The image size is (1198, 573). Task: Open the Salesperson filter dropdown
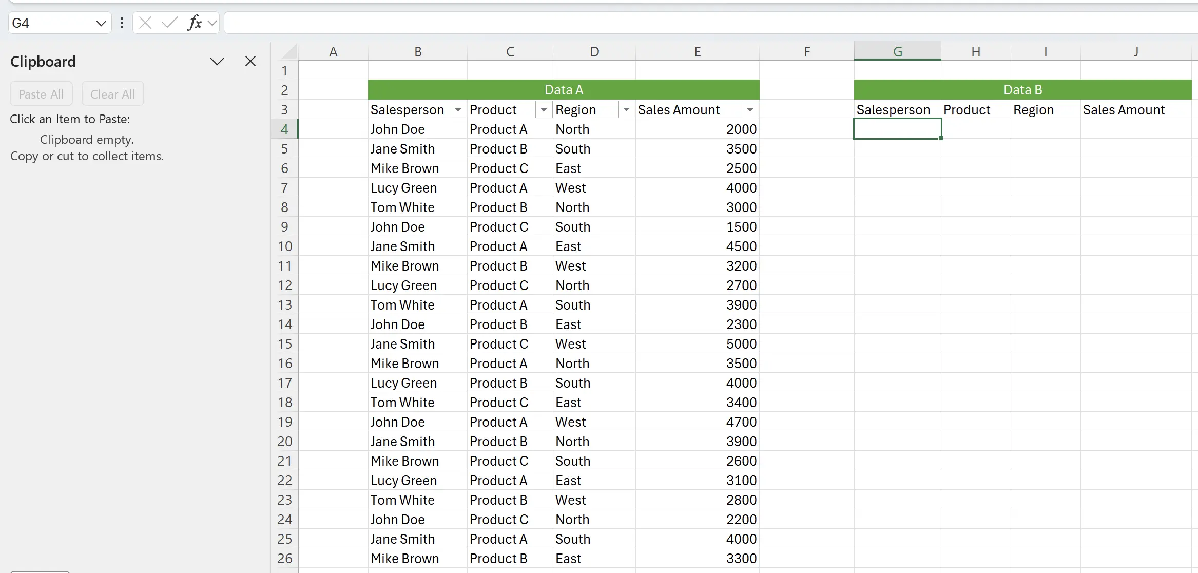click(x=458, y=110)
